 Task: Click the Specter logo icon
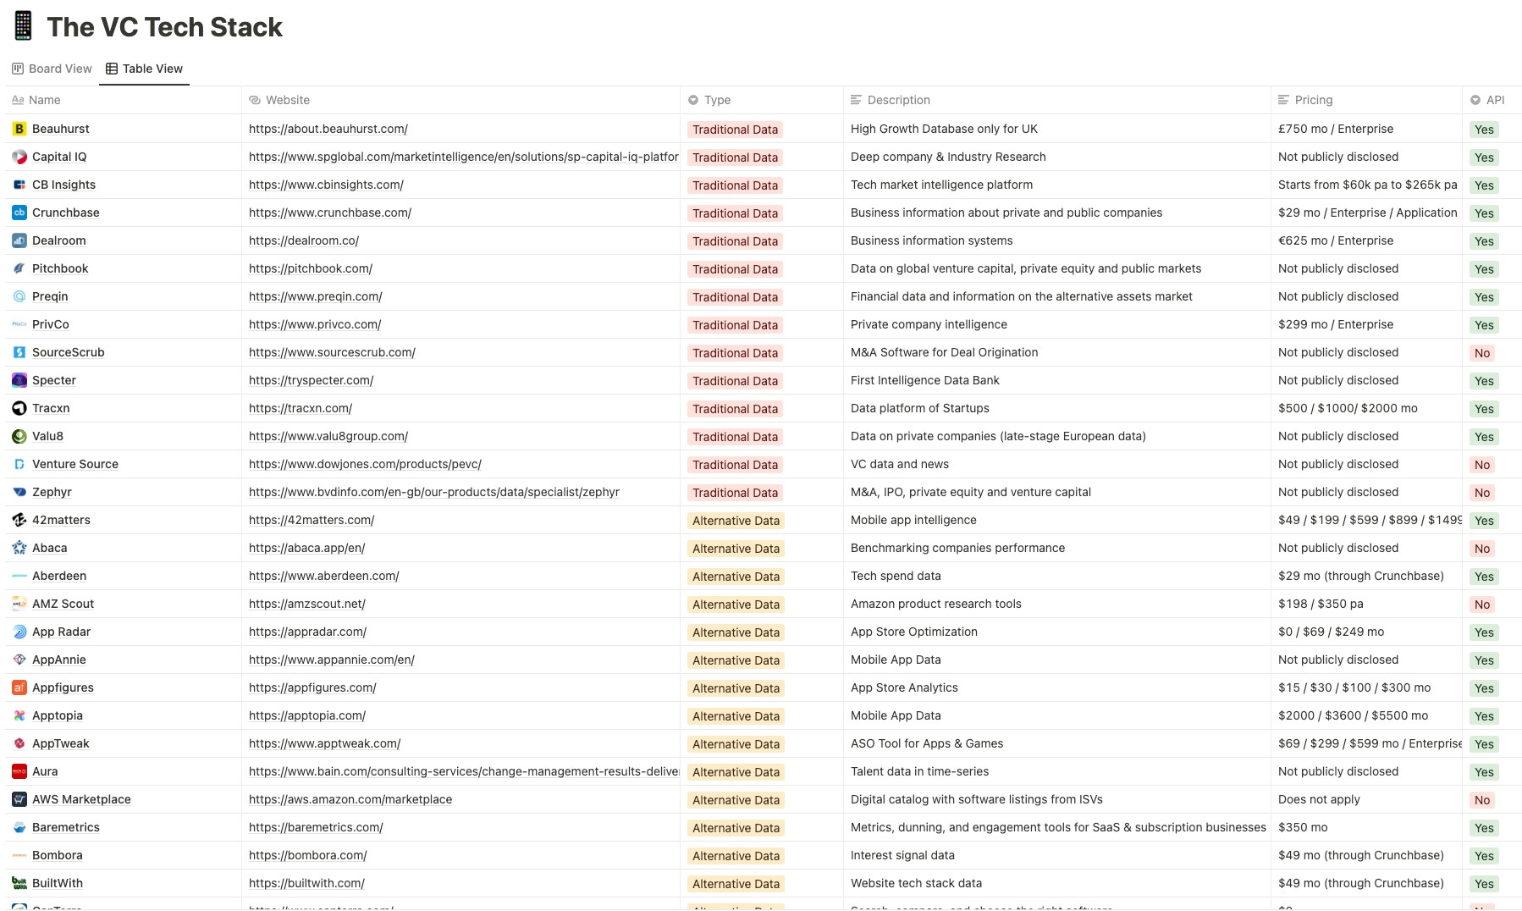pyautogui.click(x=19, y=380)
